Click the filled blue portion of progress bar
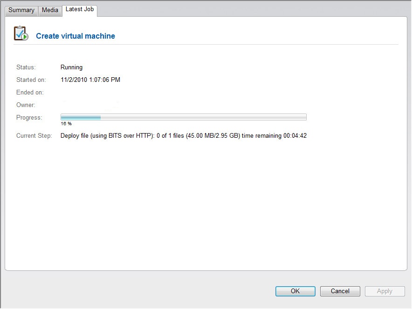 [x=81, y=117]
